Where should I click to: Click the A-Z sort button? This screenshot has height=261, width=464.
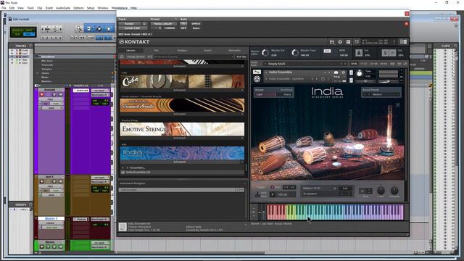click(150, 57)
